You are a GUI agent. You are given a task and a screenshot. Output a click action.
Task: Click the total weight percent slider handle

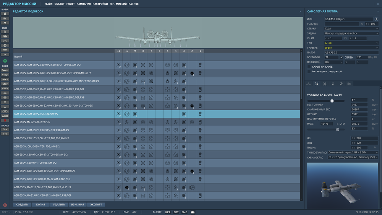coord(338,130)
